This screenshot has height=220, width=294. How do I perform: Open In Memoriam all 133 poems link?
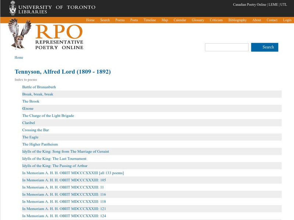point(73,173)
